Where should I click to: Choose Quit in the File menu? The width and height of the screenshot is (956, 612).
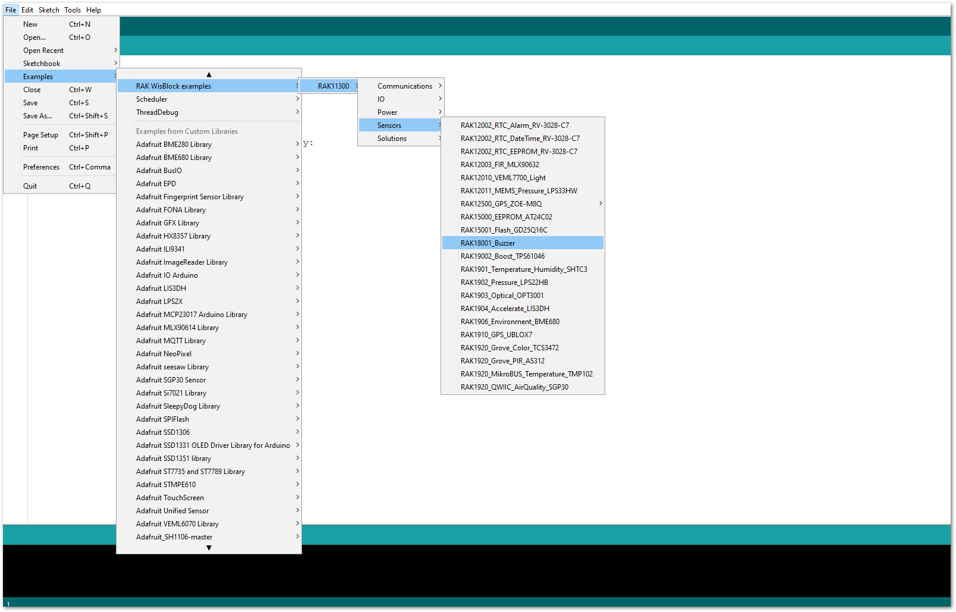pyautogui.click(x=61, y=186)
